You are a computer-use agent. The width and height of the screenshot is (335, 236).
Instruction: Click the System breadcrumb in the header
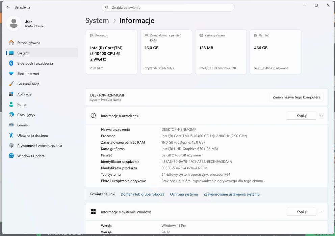[x=97, y=21]
